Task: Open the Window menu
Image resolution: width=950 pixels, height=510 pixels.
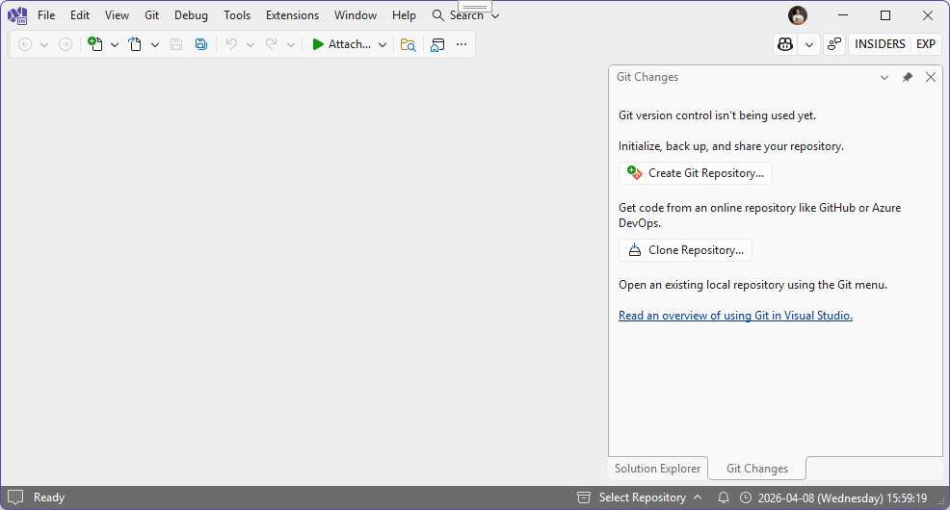Action: [x=356, y=15]
